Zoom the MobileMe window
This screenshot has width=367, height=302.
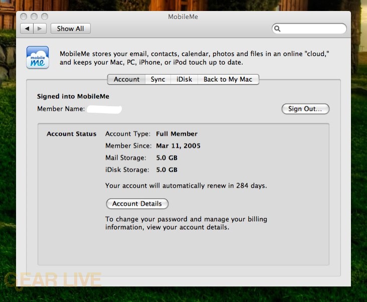[x=44, y=17]
